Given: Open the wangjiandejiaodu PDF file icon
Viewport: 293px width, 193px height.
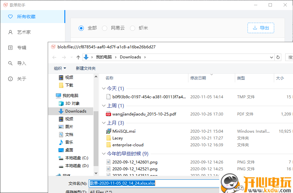Looking at the screenshot, I should point(108,114).
